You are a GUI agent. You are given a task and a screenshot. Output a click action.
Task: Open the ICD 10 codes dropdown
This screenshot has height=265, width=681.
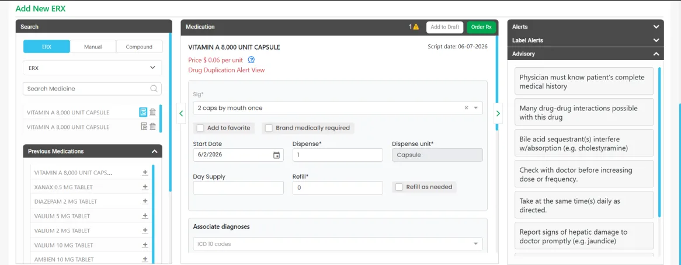tap(338, 244)
